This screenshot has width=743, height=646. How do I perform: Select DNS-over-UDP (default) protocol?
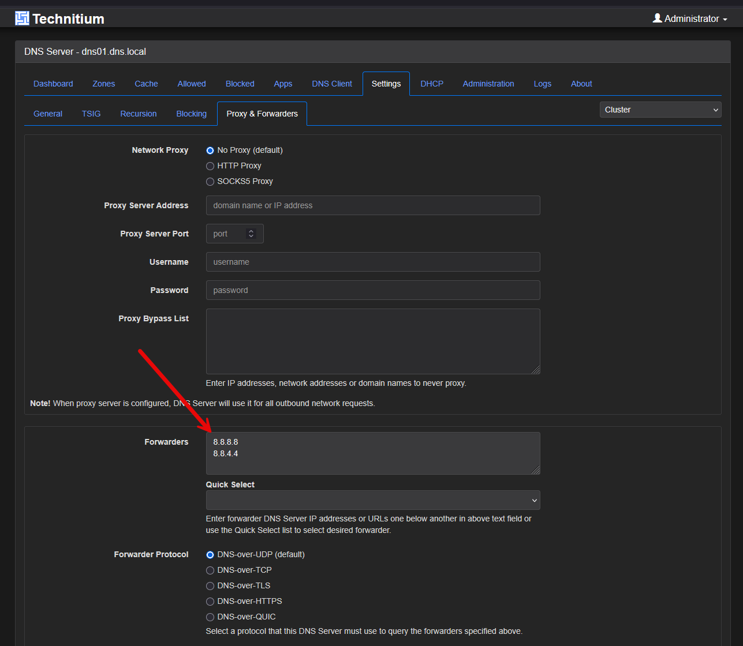(210, 555)
